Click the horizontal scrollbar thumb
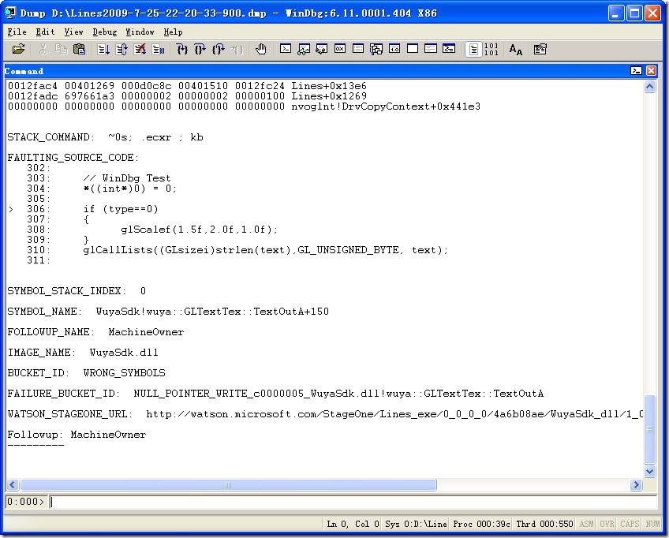This screenshot has height=538, width=669. click(x=228, y=484)
